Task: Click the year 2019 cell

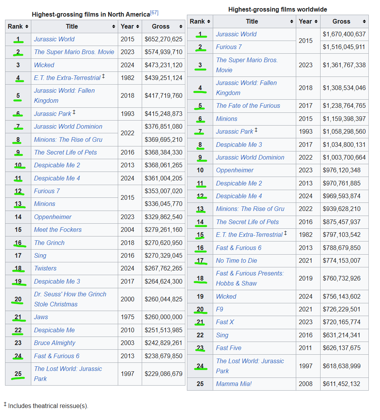Action: coord(308,278)
